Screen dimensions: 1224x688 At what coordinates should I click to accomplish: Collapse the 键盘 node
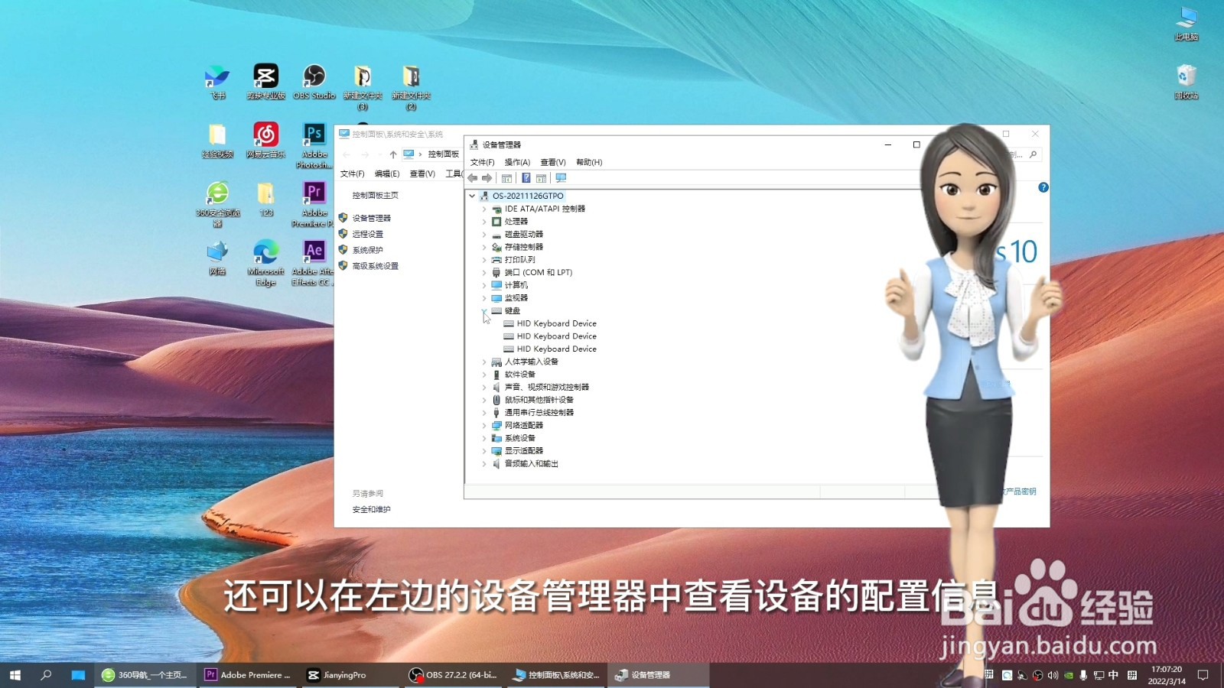click(x=484, y=310)
